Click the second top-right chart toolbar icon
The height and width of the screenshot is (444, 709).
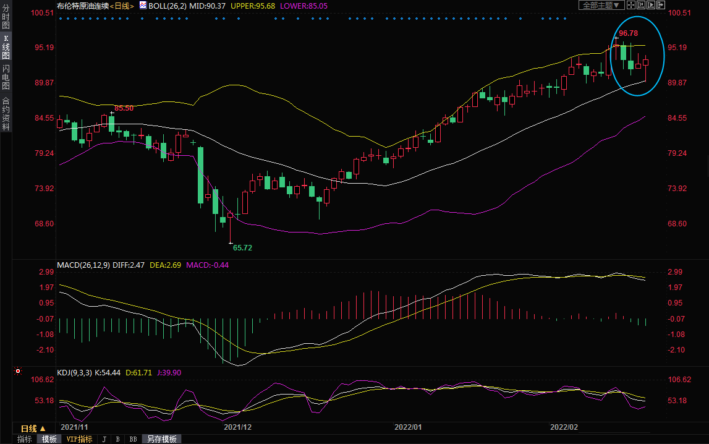coord(641,5)
